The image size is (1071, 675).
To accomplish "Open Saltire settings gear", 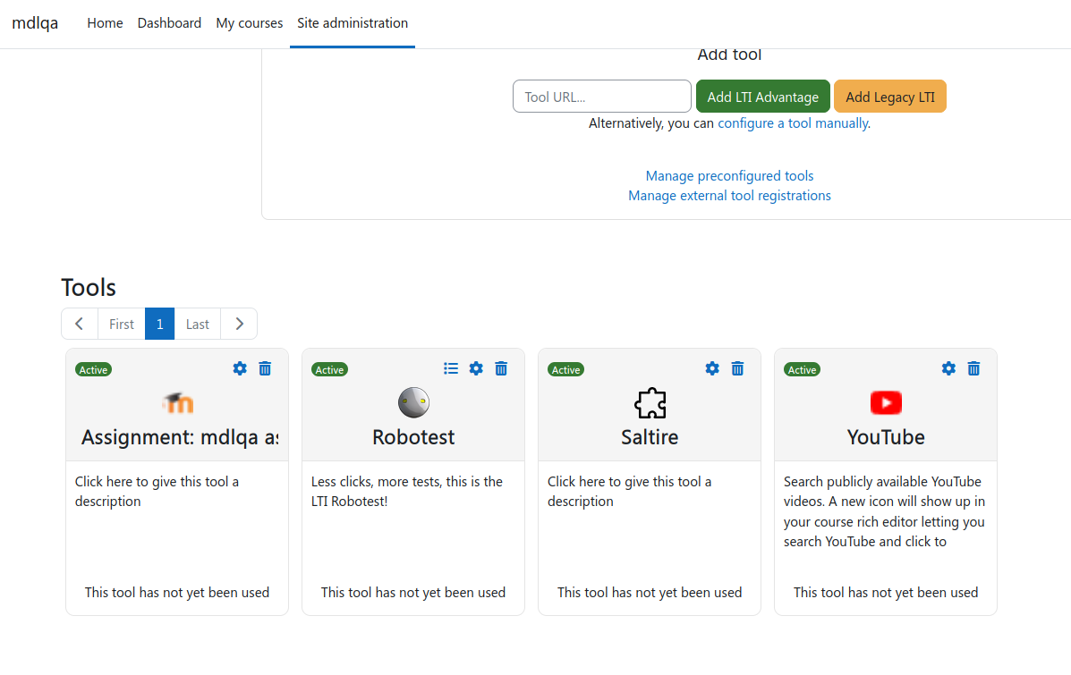I will pyautogui.click(x=712, y=368).
